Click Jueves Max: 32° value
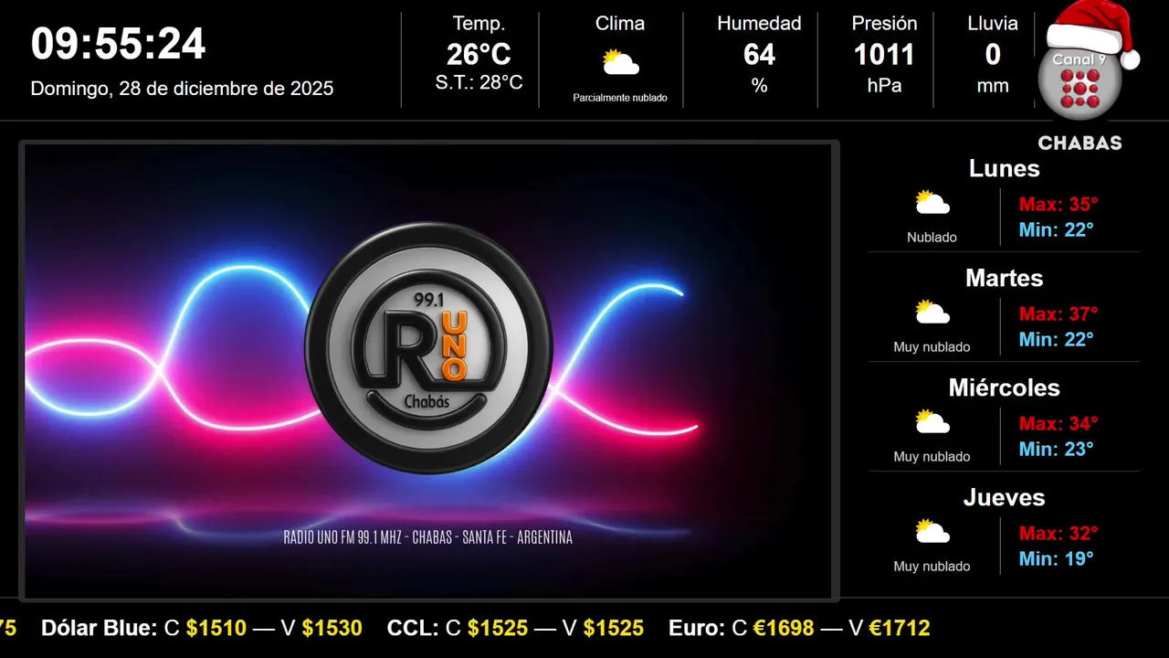Viewport: 1169px width, 658px height. 1058,533
